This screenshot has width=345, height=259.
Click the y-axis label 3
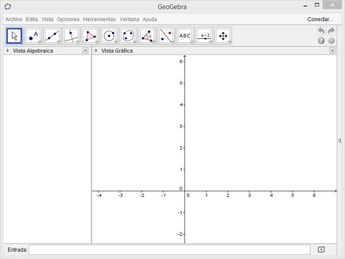tap(181, 126)
